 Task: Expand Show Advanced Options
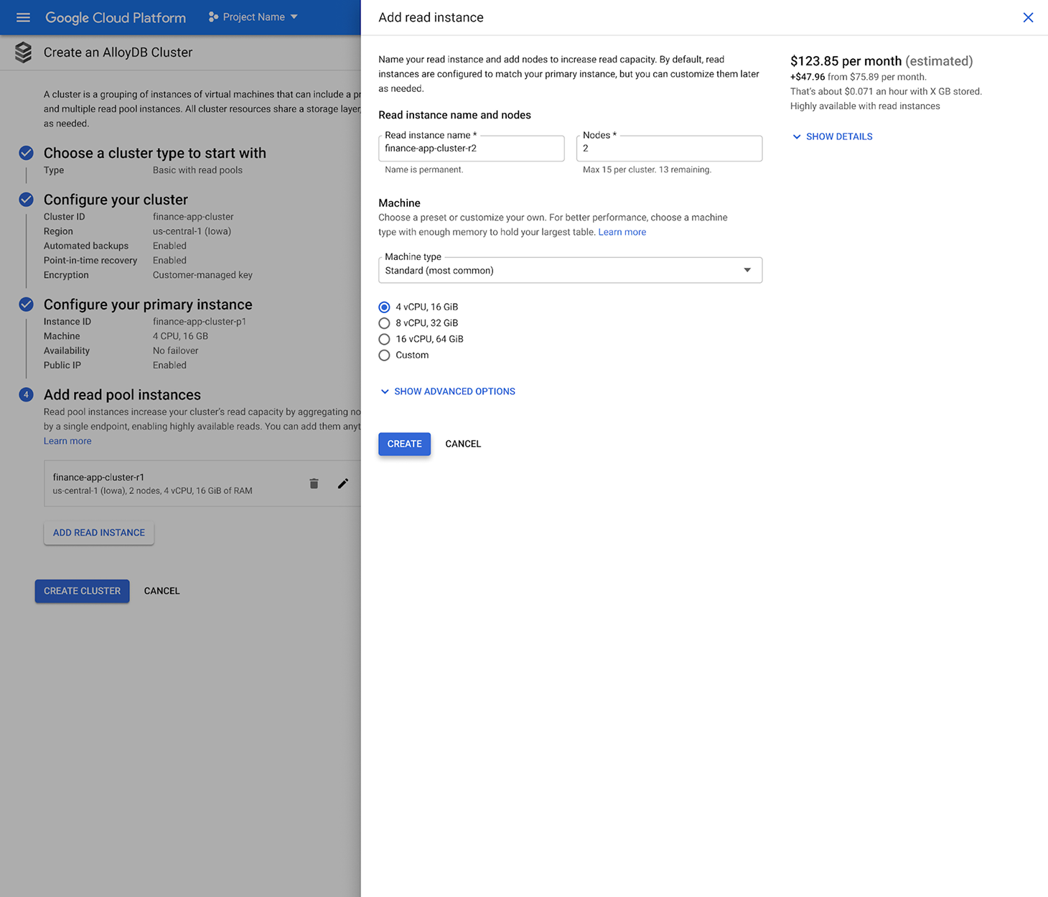(448, 391)
